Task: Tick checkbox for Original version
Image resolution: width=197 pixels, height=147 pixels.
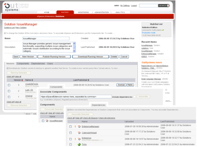Action: point(9,97)
